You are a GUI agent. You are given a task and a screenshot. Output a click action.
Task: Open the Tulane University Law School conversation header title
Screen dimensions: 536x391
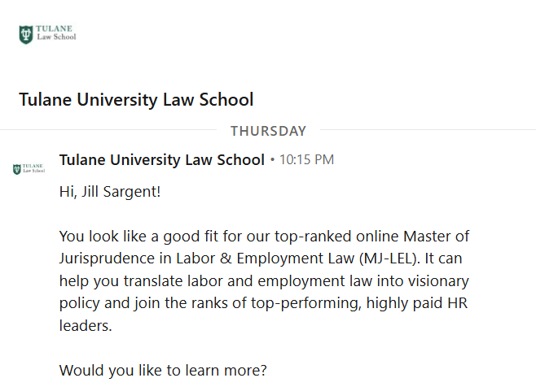click(x=136, y=100)
